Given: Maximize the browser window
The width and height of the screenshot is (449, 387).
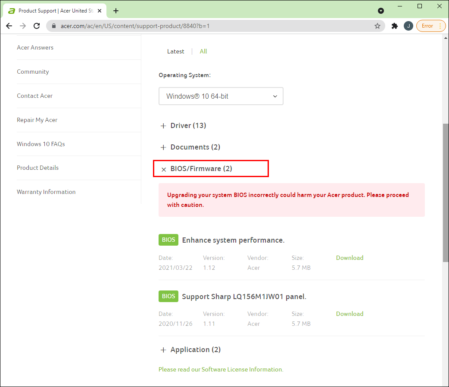Looking at the screenshot, I should coord(420,6).
